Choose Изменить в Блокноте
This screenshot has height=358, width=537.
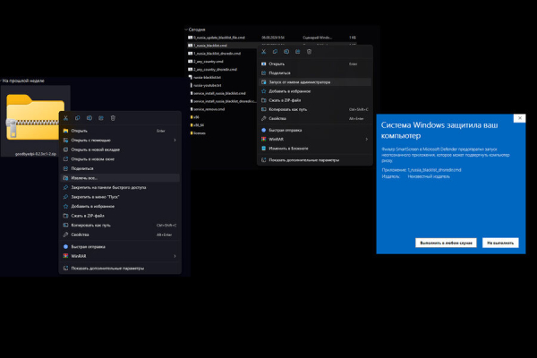315,149
